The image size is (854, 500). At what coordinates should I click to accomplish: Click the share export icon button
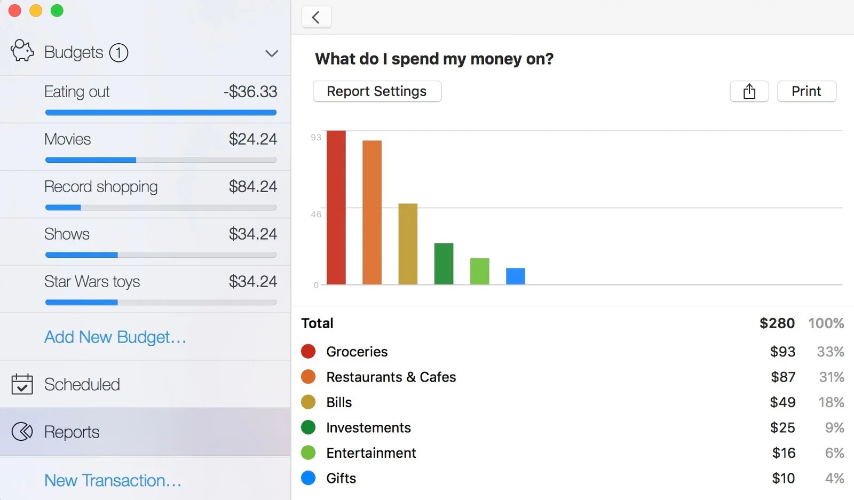pyautogui.click(x=749, y=91)
